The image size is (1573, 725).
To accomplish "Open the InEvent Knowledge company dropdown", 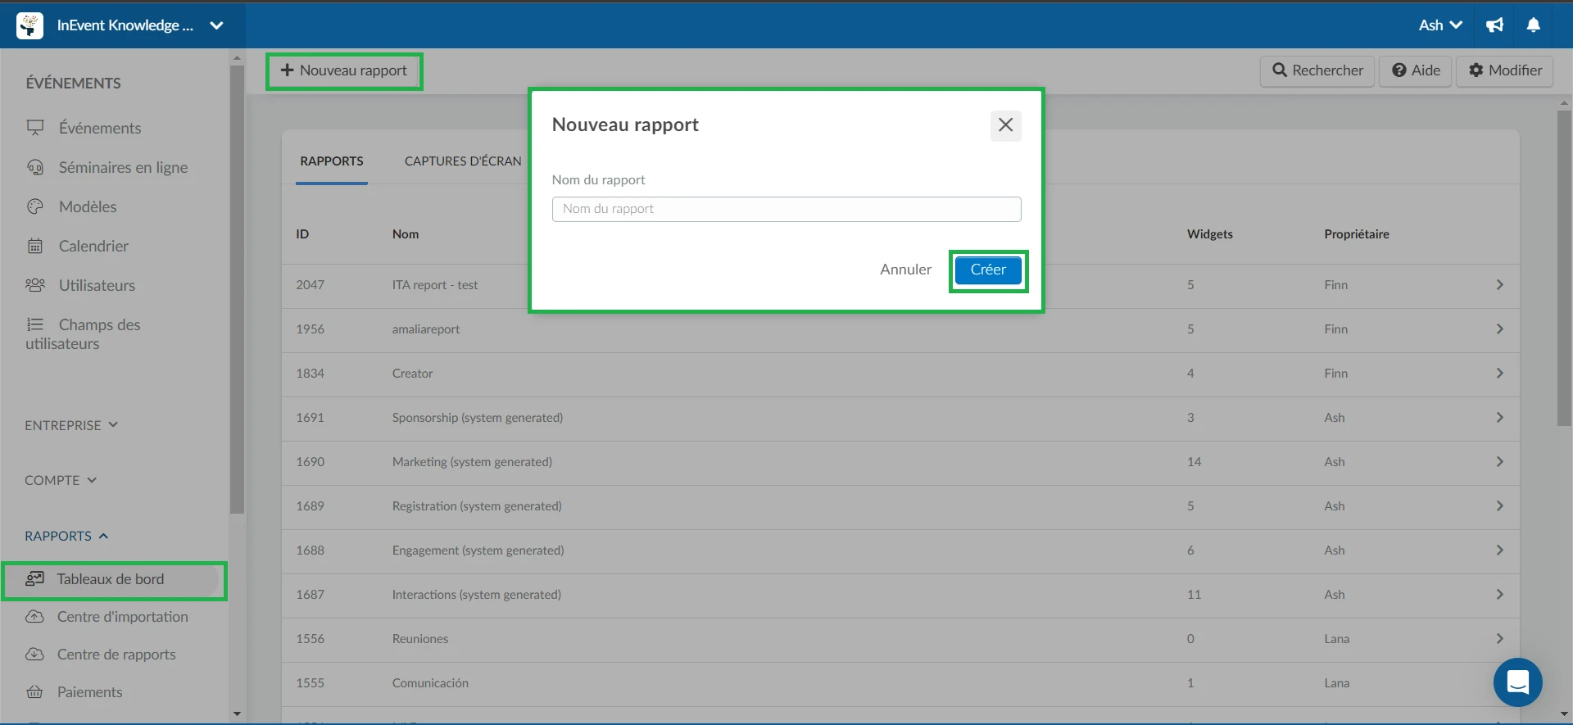I will tap(216, 25).
